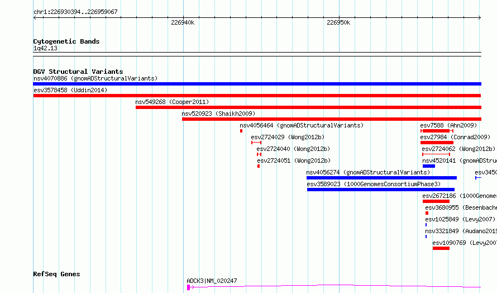This screenshot has height=293, width=497.
Task: Select the esv2724040 (Wong2012b) label
Action: pos(293,149)
